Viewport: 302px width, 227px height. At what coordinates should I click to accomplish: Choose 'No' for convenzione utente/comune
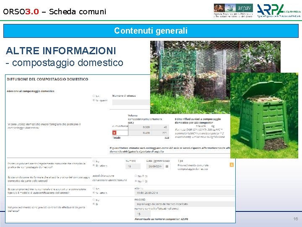point(136,181)
